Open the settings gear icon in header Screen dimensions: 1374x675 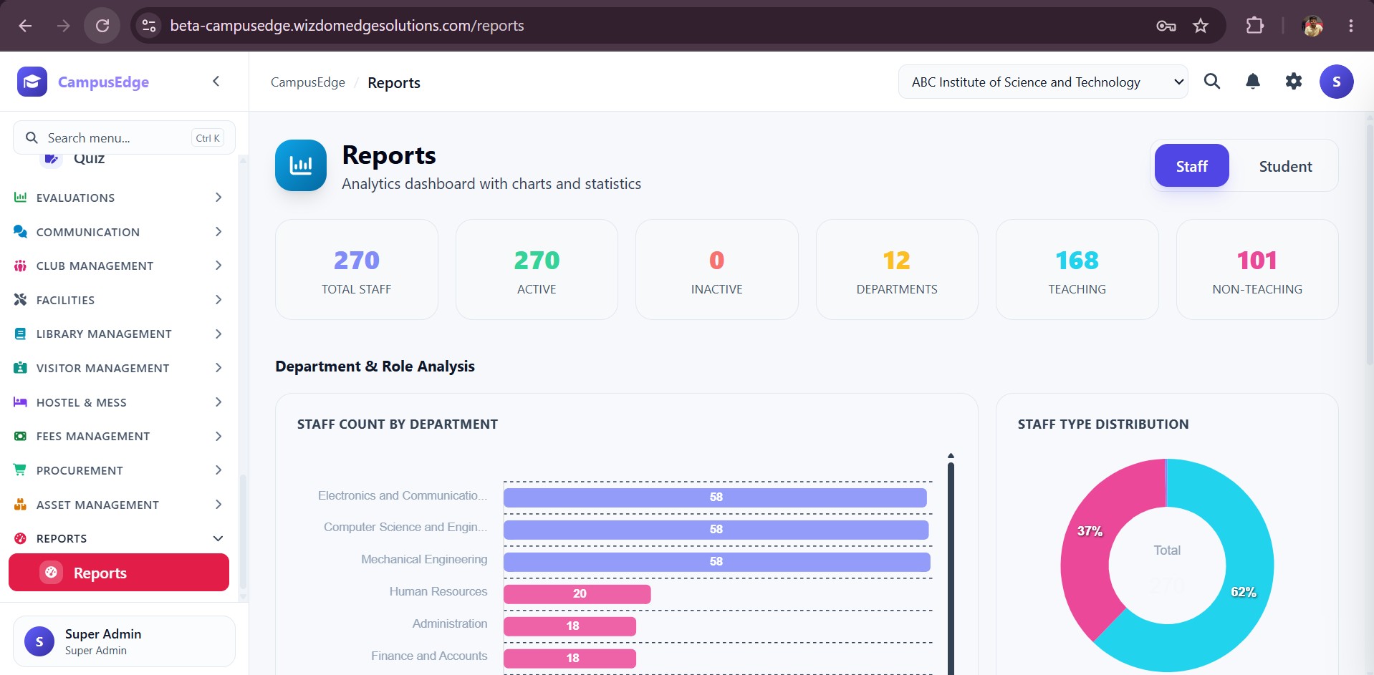[1294, 82]
